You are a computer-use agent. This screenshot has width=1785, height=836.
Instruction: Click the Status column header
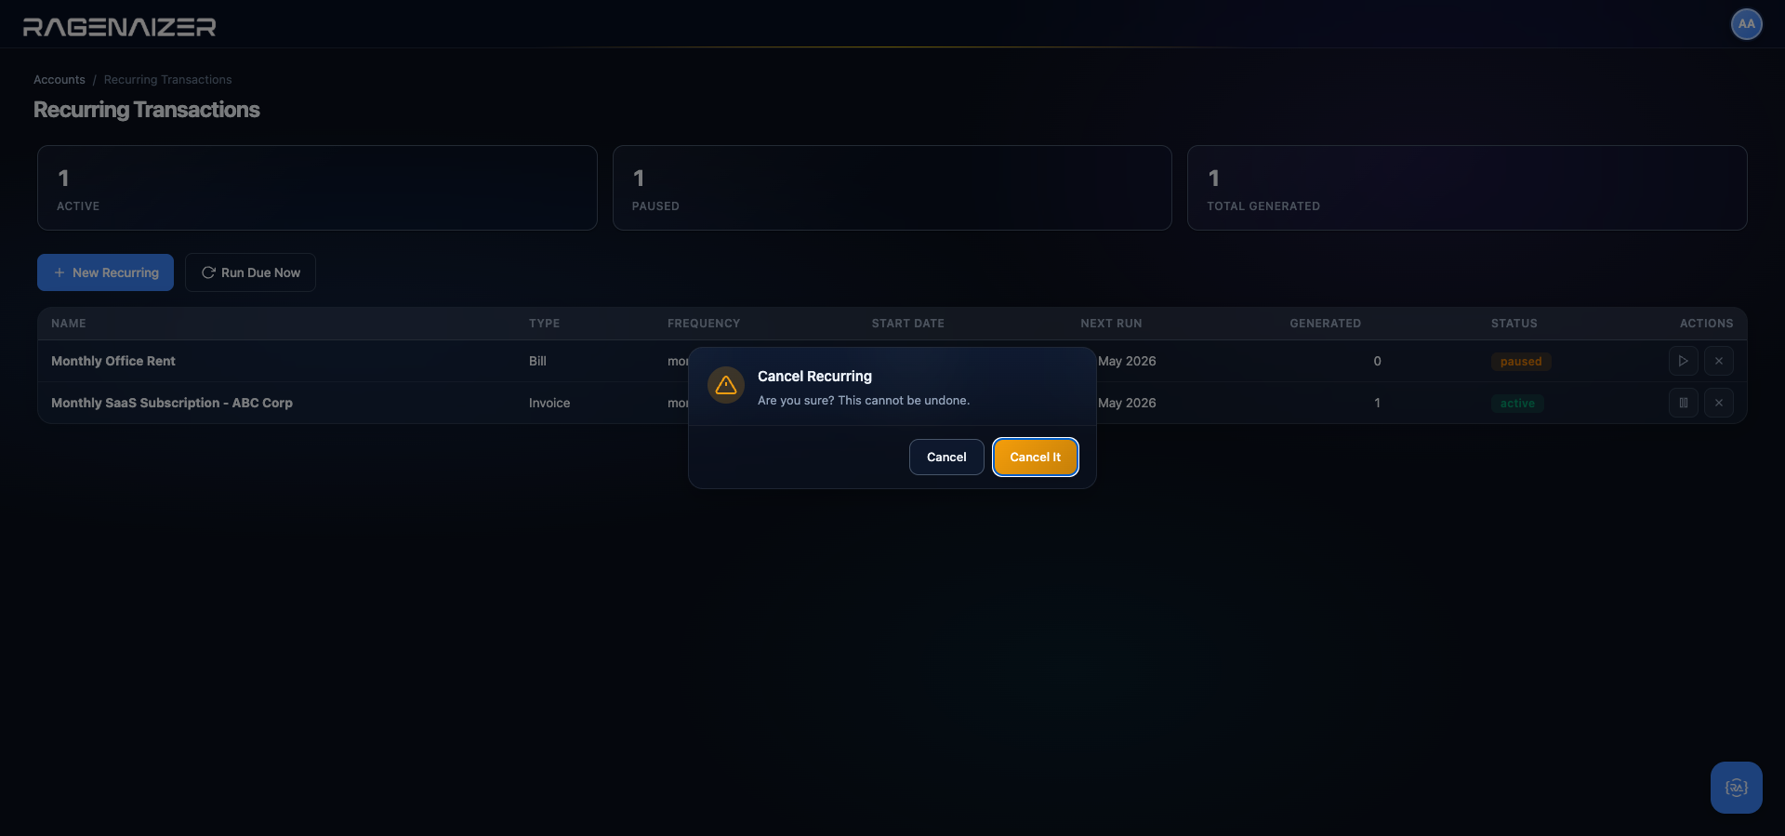click(1514, 324)
